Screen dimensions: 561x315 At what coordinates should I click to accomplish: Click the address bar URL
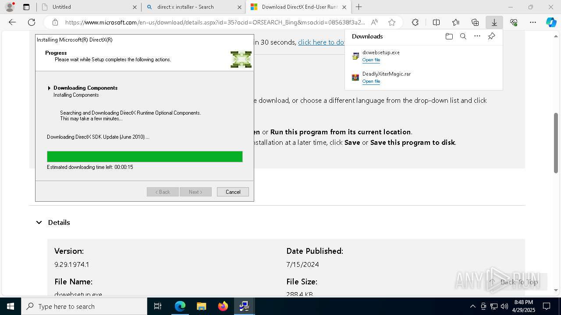215,22
